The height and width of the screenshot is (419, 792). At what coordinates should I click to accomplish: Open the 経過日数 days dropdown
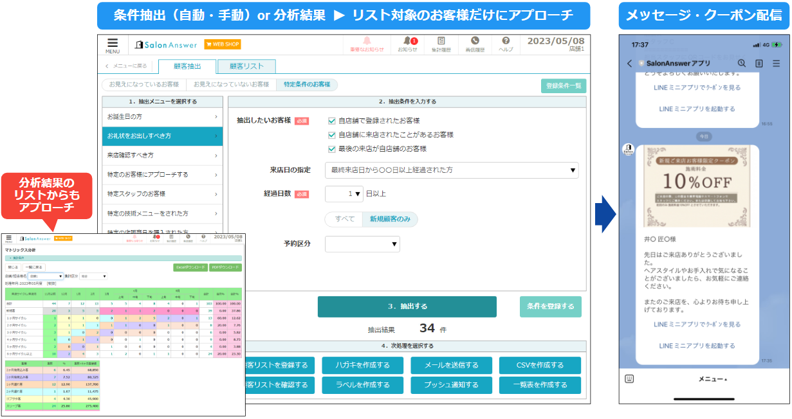344,193
